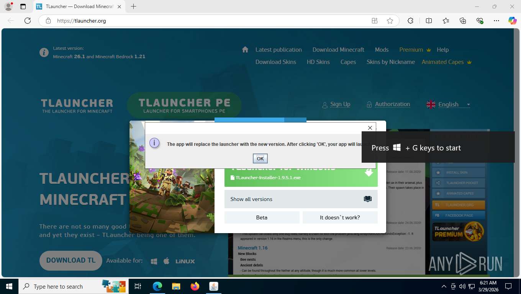Open the Java app on taskbar

coord(214,286)
